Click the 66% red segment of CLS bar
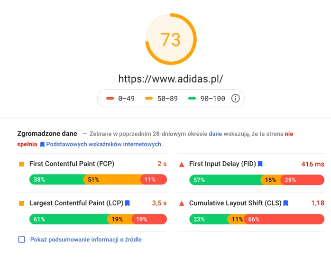The height and width of the screenshot is (258, 331). (285, 219)
